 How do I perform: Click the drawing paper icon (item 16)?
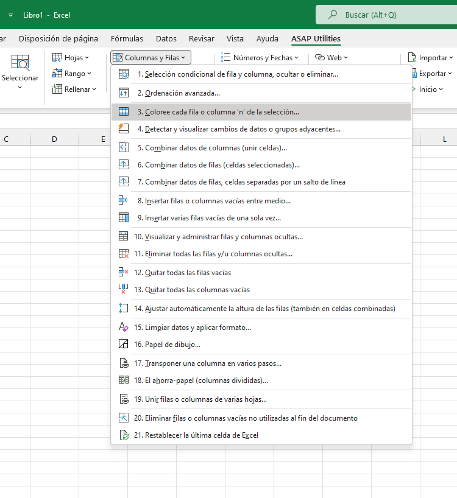click(x=123, y=344)
